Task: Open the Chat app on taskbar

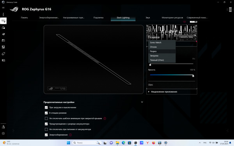Action: [x=111, y=143]
